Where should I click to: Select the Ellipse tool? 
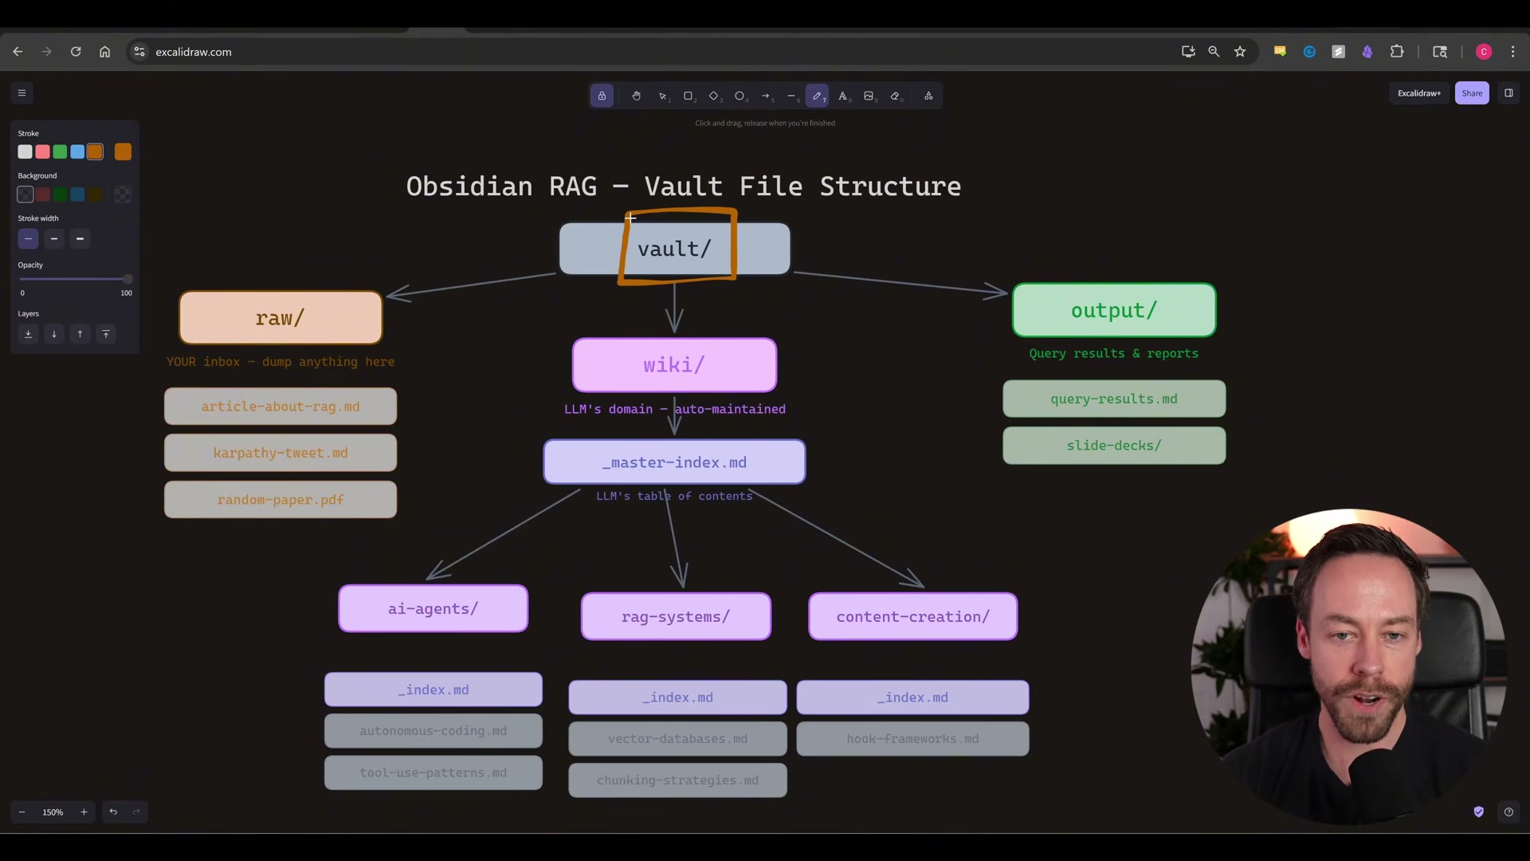[739, 96]
